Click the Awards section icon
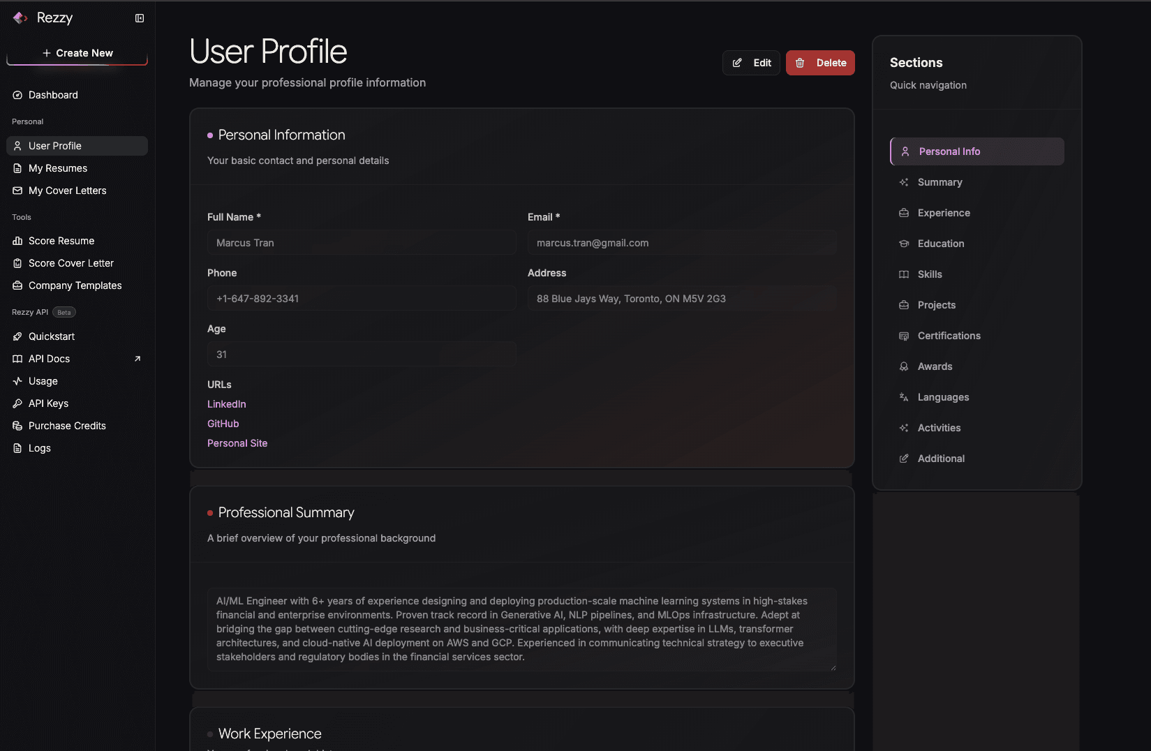Viewport: 1151px width, 751px height. click(x=904, y=366)
